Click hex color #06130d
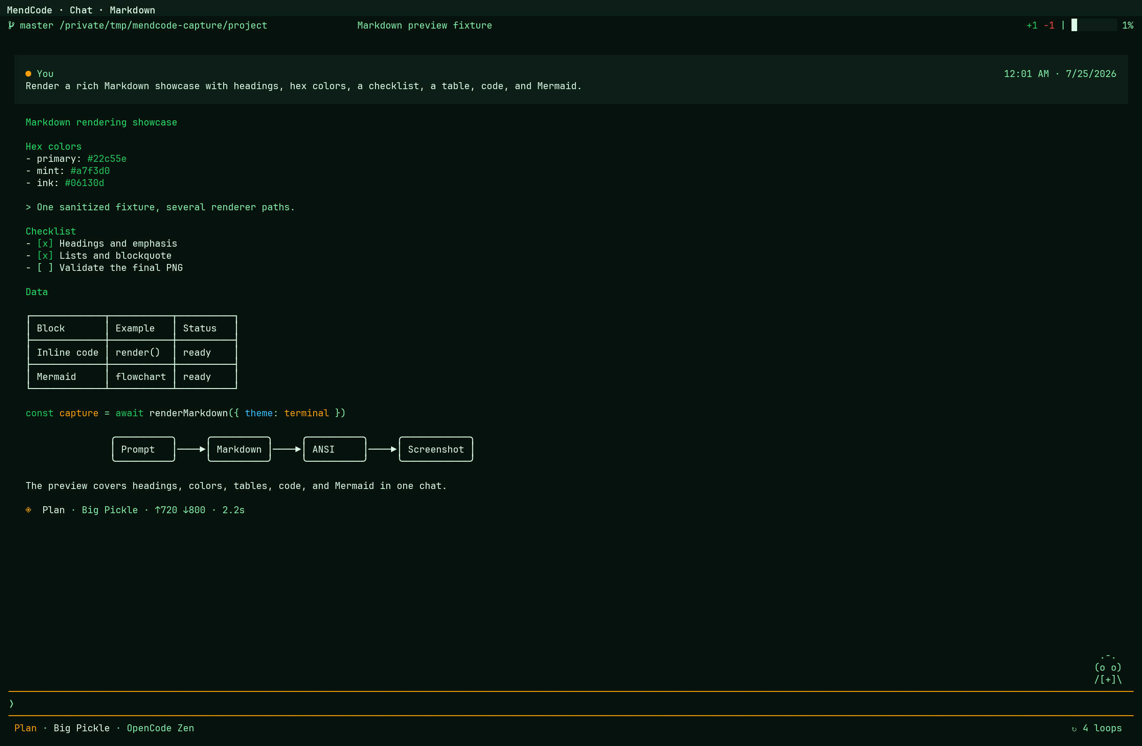Viewport: 1142px width, 746px height. point(84,183)
